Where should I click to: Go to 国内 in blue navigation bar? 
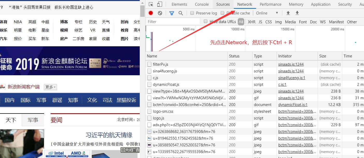coord(9,100)
